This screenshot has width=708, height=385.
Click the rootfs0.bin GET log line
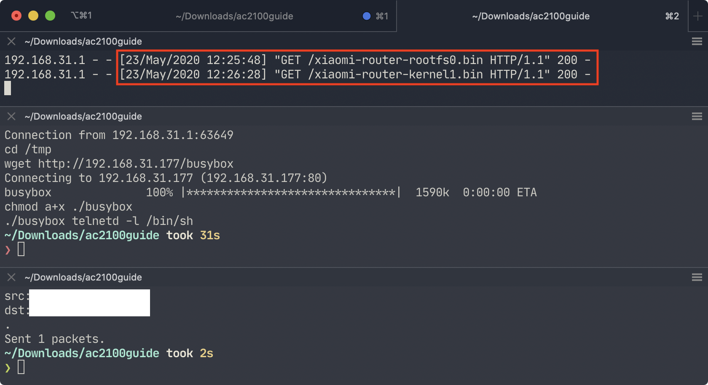point(298,60)
